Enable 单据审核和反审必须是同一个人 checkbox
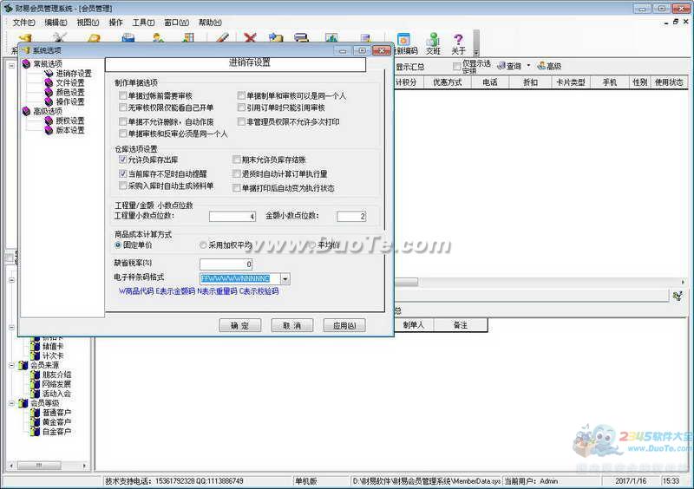The image size is (694, 489). click(x=123, y=134)
